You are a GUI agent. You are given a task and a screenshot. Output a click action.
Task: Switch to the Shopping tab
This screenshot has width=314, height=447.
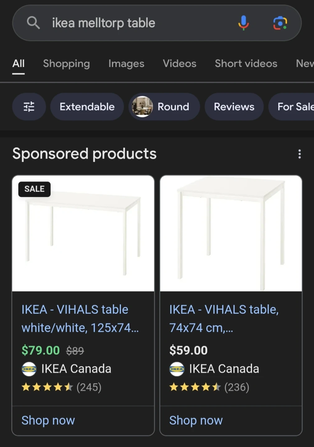point(67,64)
